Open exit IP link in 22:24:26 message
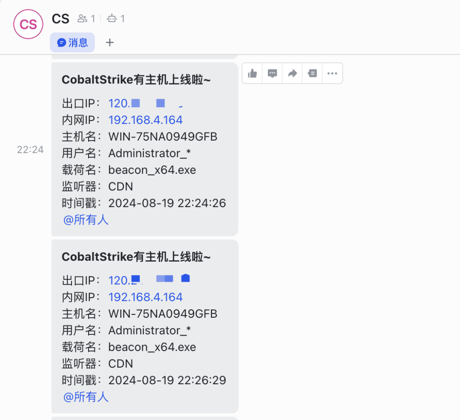Viewport: 460px width, 420px height. tap(146, 103)
